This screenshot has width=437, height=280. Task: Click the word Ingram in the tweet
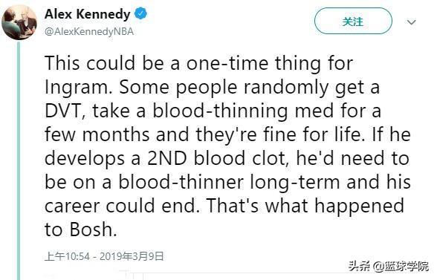tap(77, 88)
